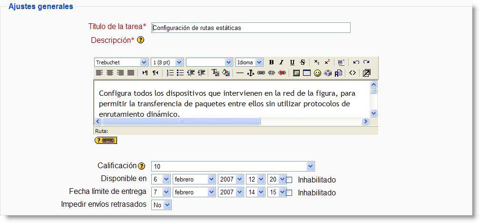
Task: Enlarge the editor to full screen
Action: tap(366, 73)
